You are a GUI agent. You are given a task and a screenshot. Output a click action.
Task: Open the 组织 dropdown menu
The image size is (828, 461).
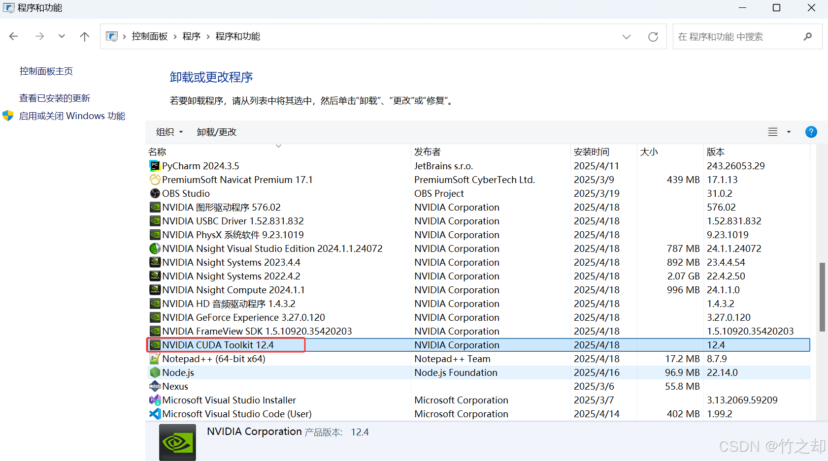coord(169,132)
